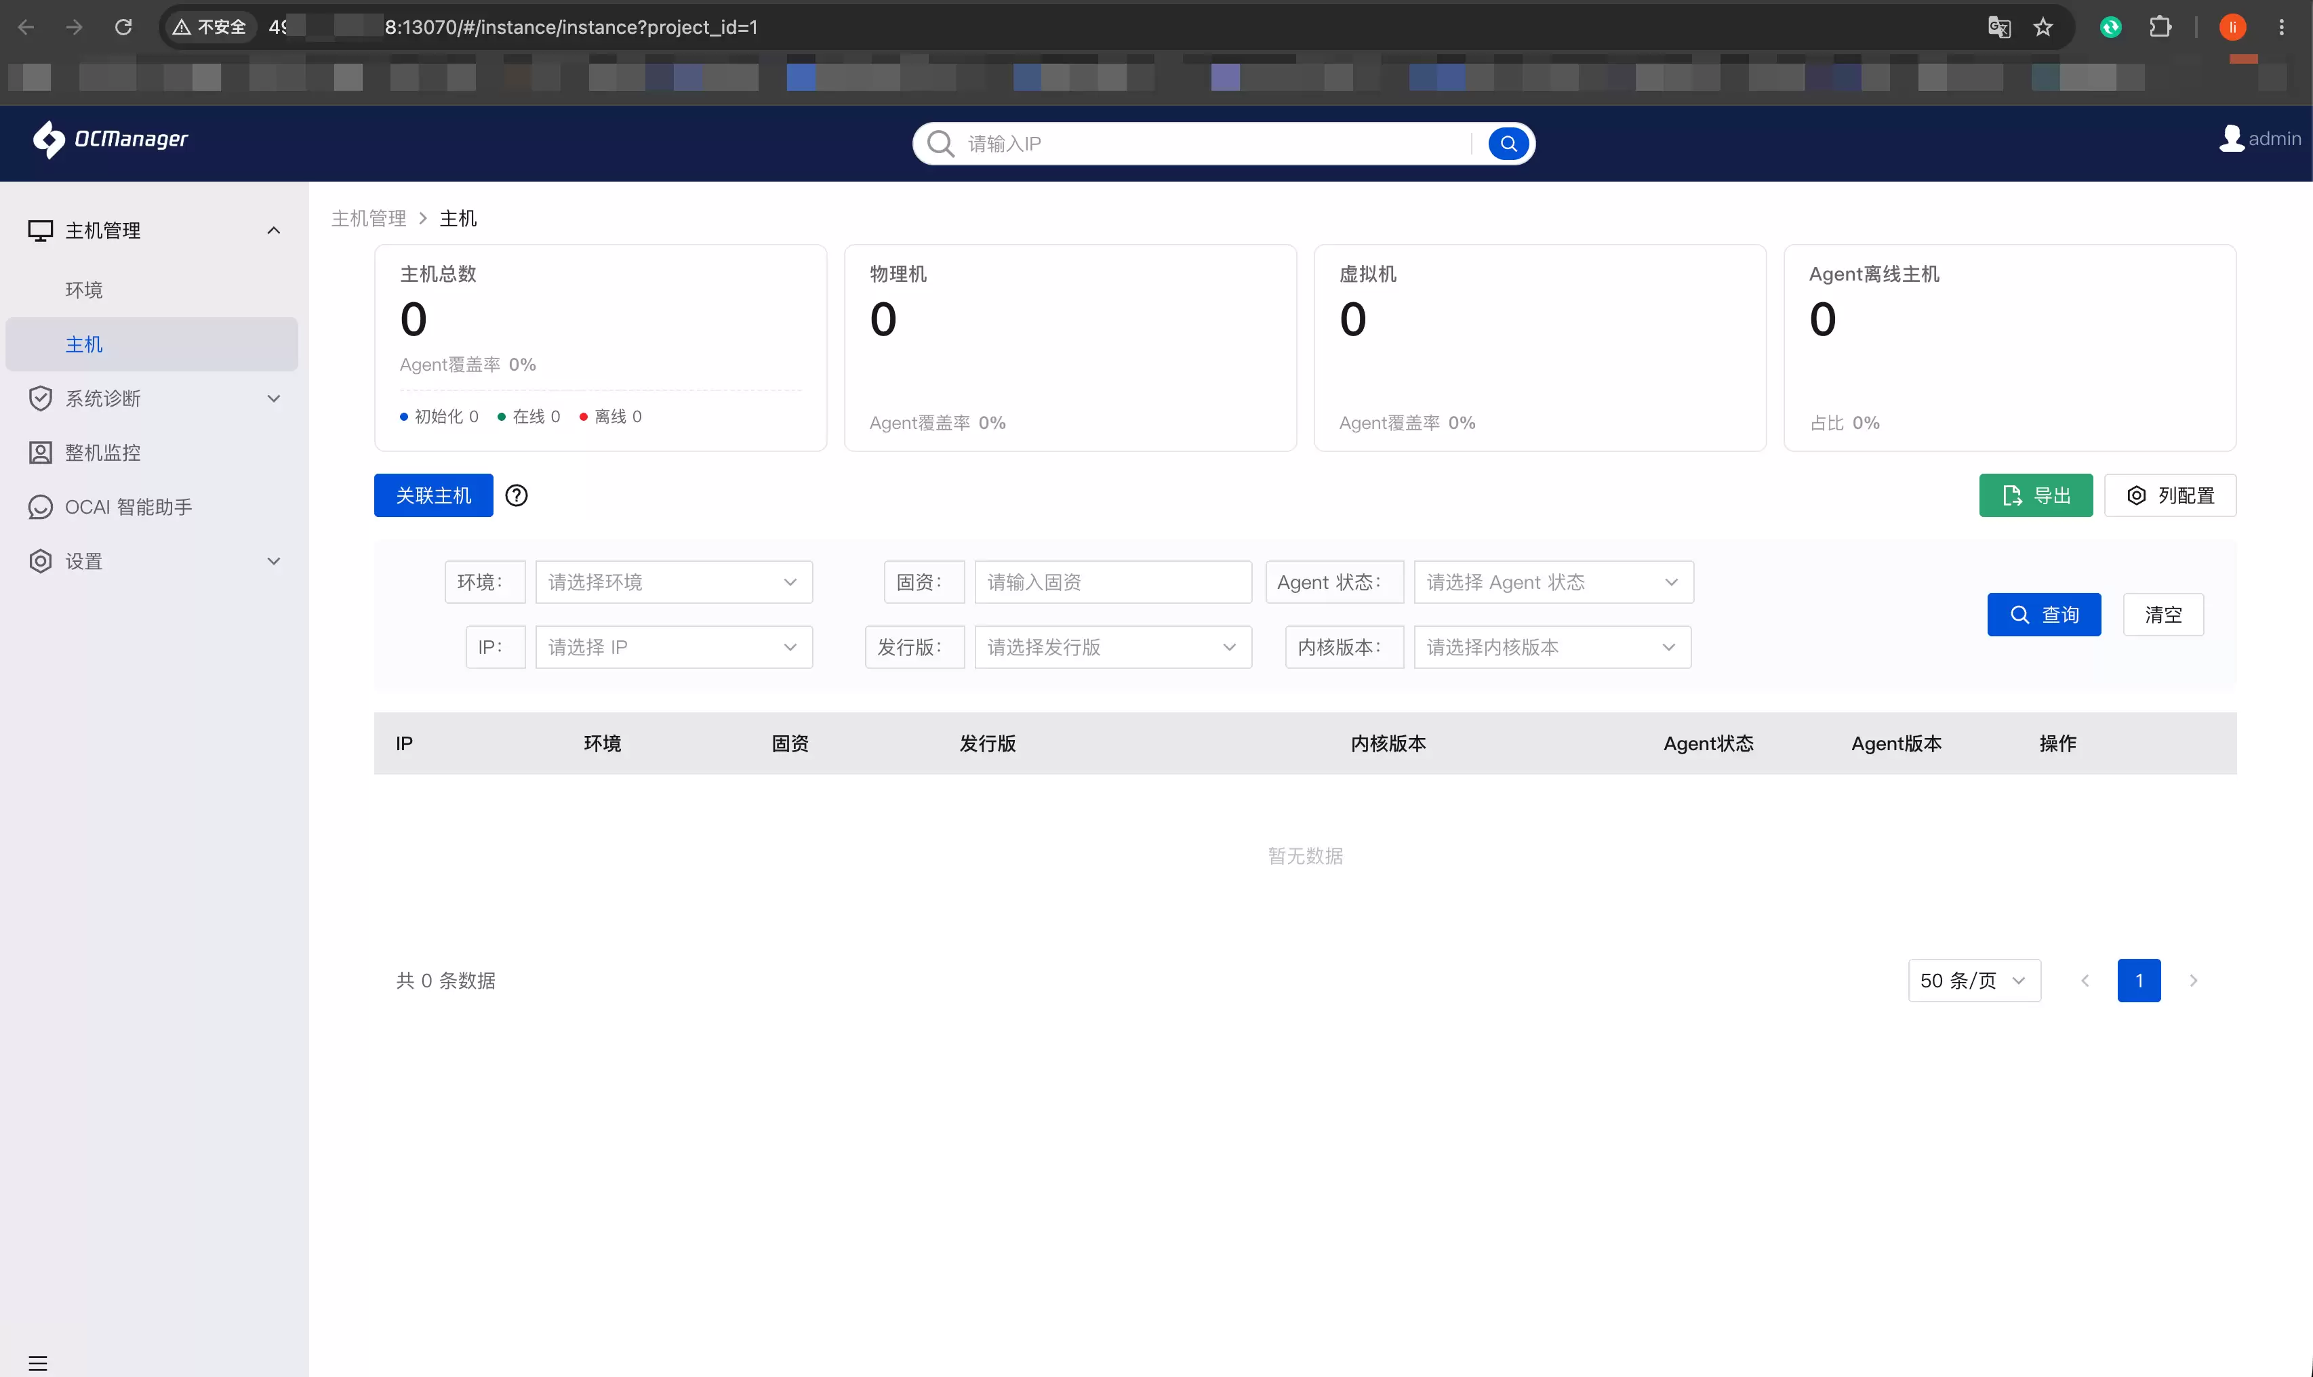Screen dimensions: 2313x1377
Task: Click the 在线 0 status legend
Action: coord(529,417)
